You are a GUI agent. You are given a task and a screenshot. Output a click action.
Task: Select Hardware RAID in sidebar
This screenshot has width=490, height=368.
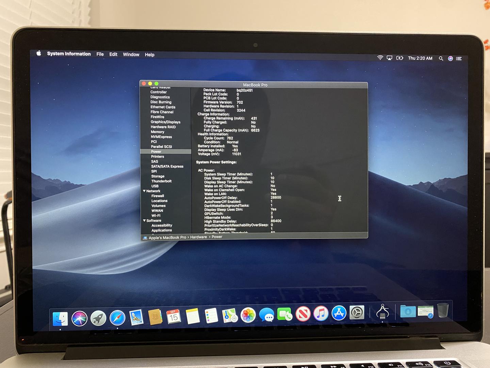163,127
